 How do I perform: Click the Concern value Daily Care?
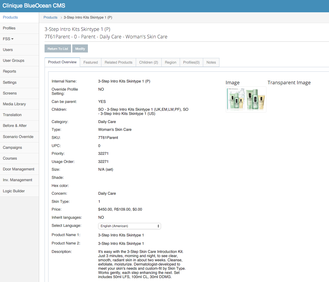click(107, 193)
